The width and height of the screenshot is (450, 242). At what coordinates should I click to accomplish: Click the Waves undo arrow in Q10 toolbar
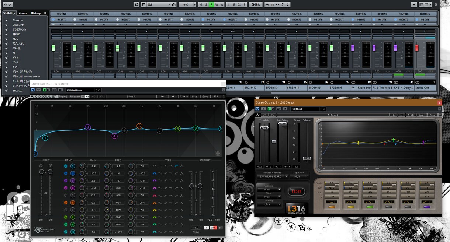point(94,97)
